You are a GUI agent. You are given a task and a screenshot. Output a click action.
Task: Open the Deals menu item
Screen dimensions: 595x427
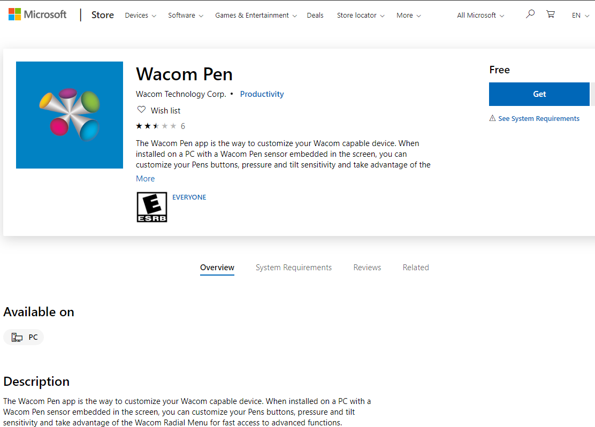tap(315, 15)
